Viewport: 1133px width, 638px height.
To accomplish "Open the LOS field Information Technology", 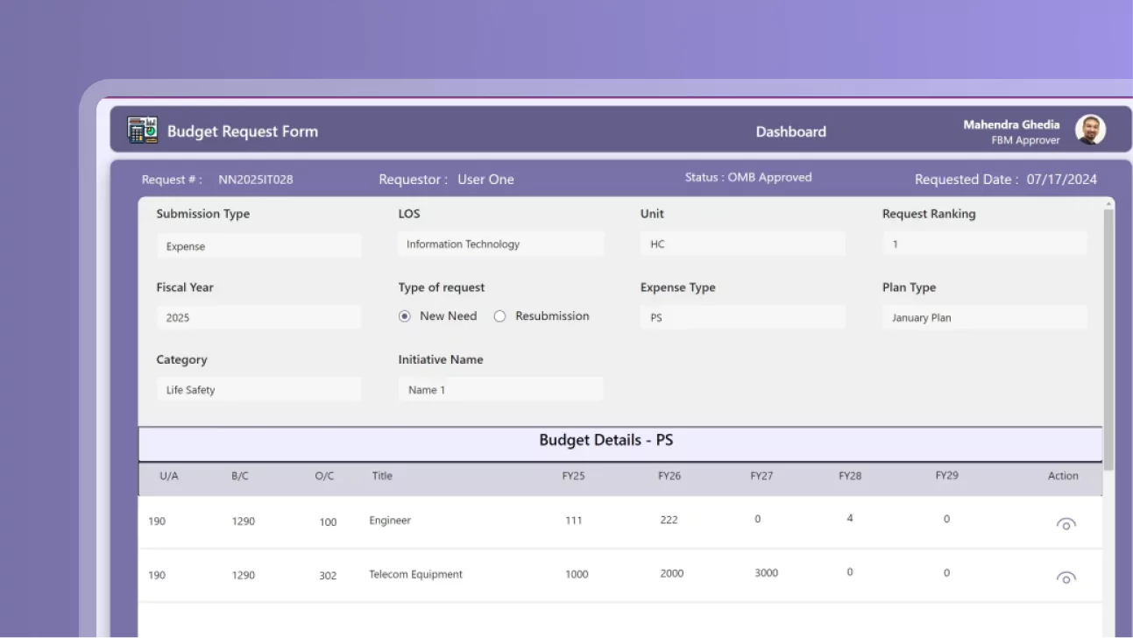I will pyautogui.click(x=500, y=244).
